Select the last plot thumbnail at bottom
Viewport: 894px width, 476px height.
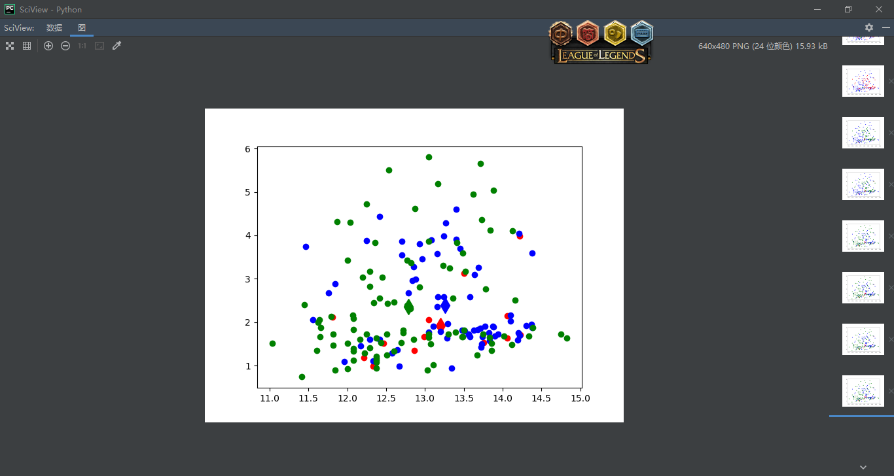(x=863, y=391)
